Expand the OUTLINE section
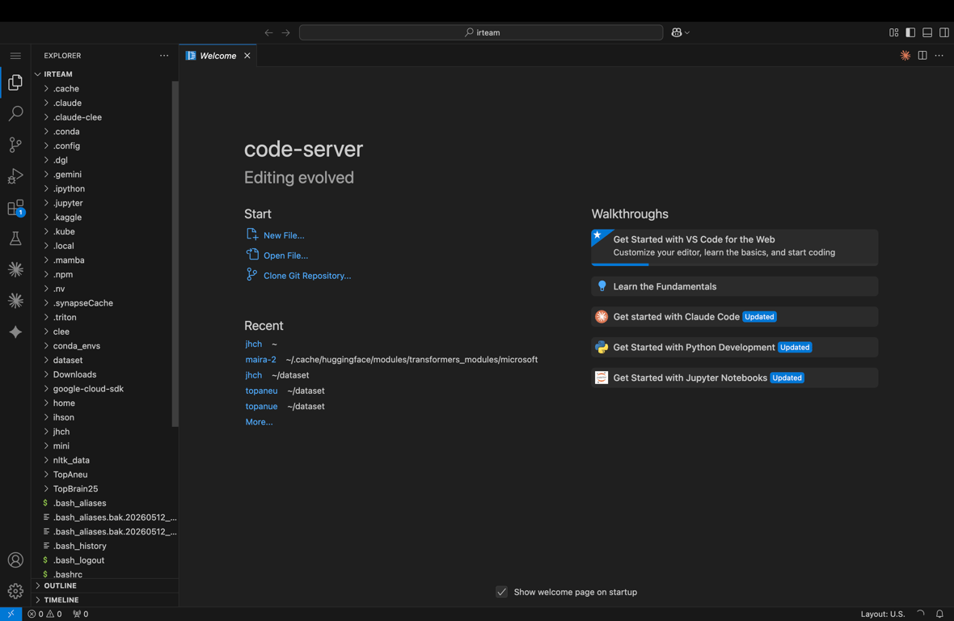 coord(104,585)
